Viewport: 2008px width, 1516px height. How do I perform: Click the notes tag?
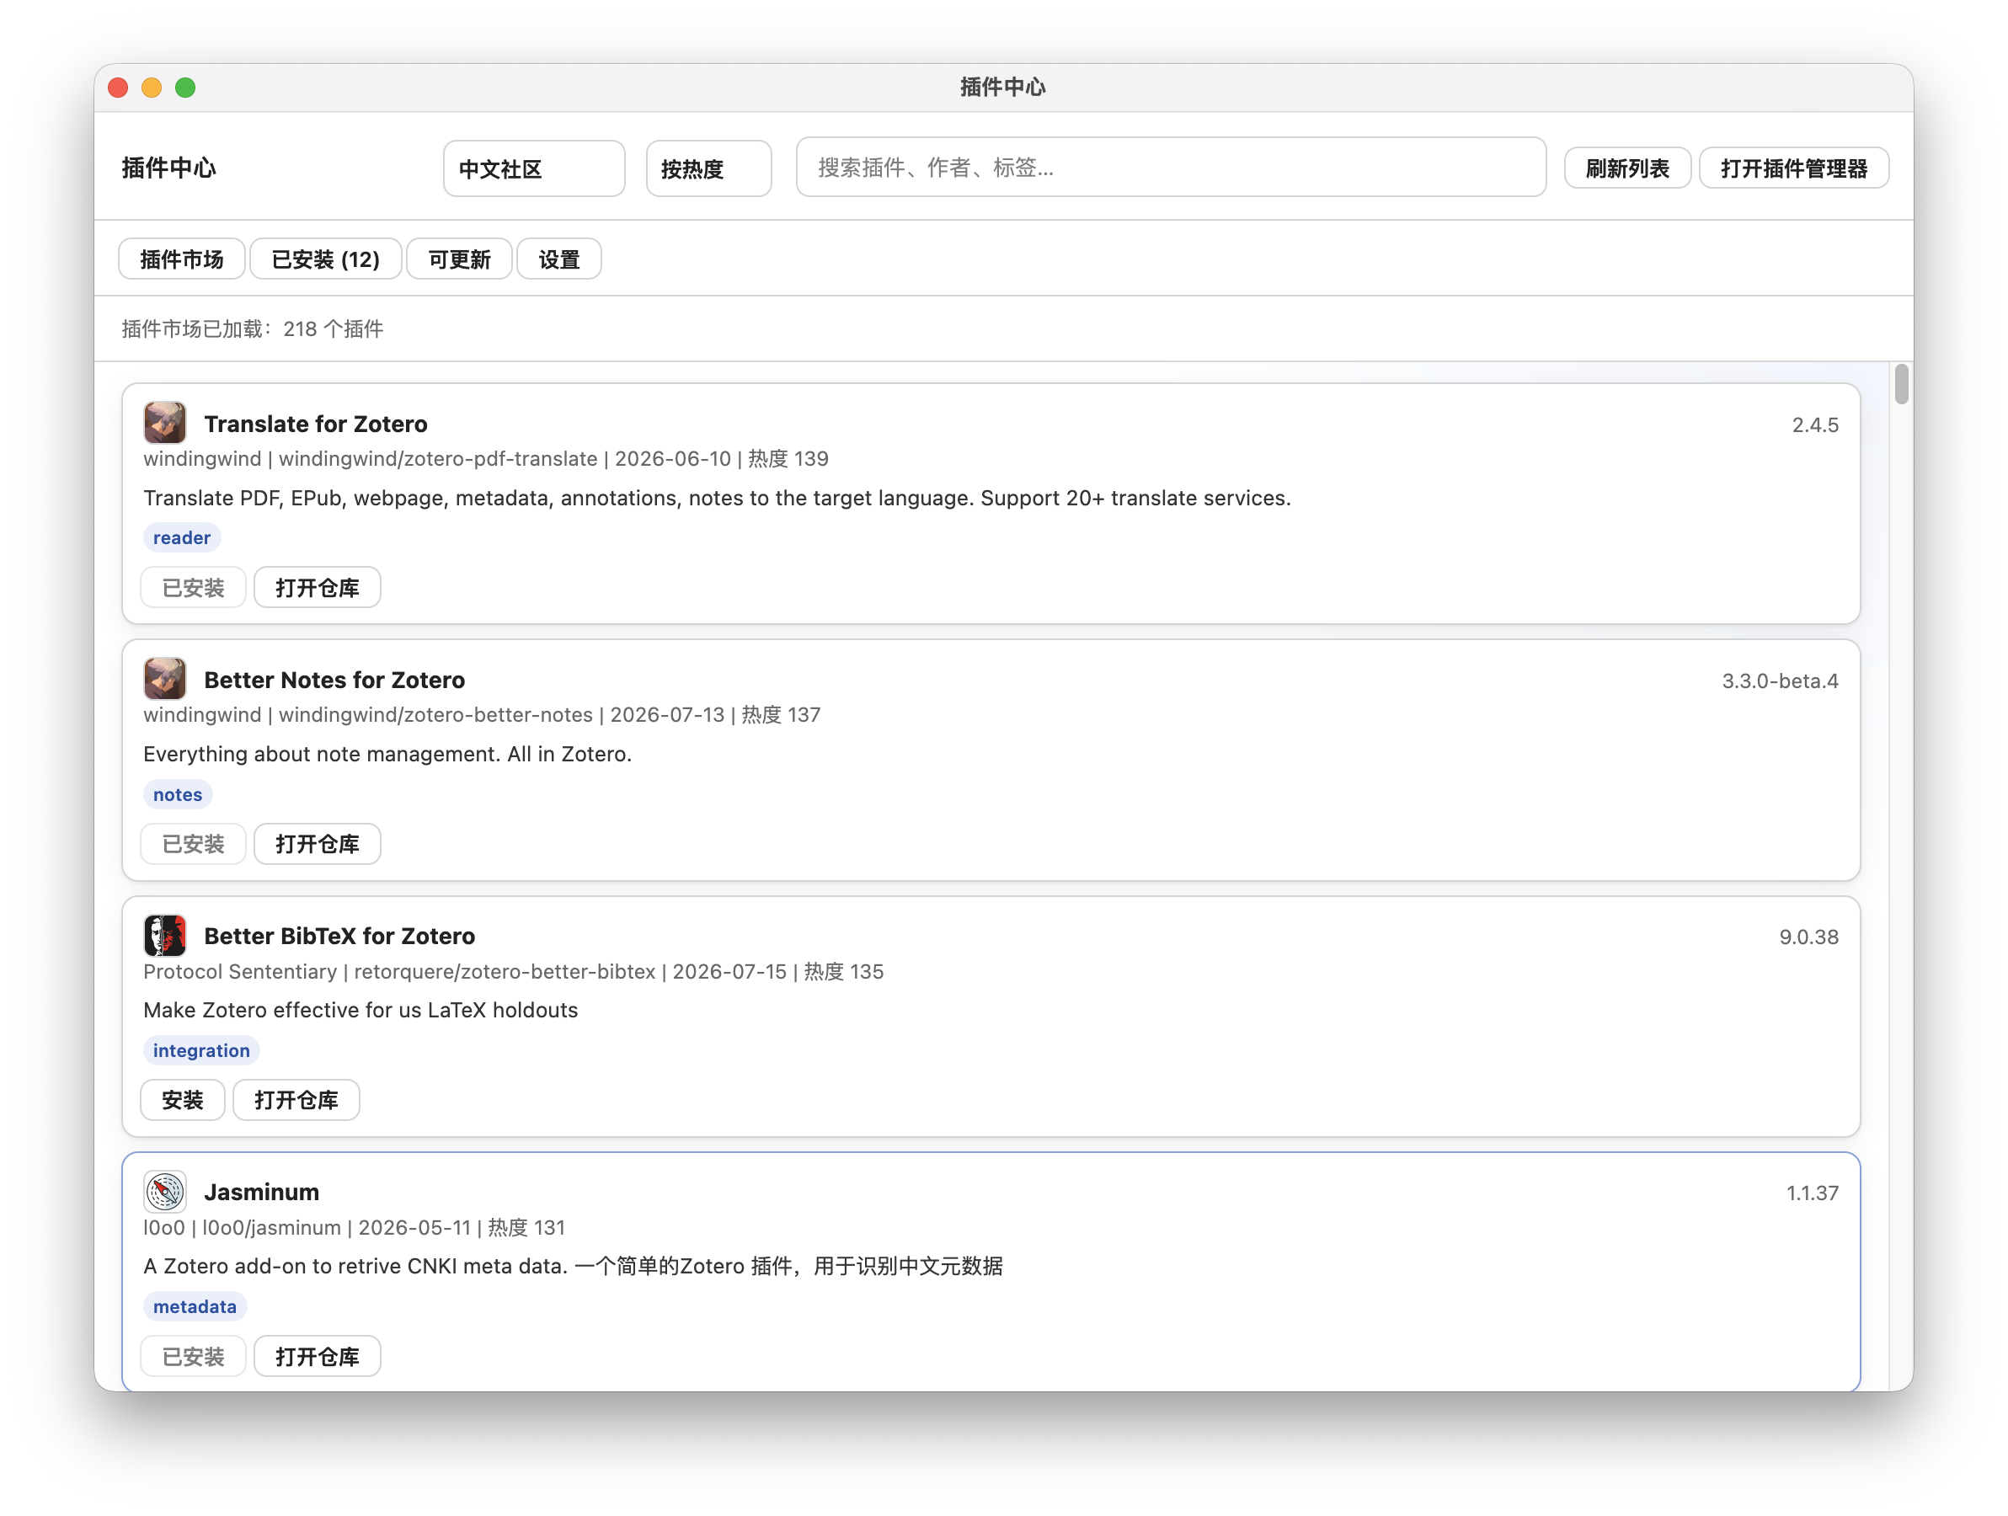(178, 794)
